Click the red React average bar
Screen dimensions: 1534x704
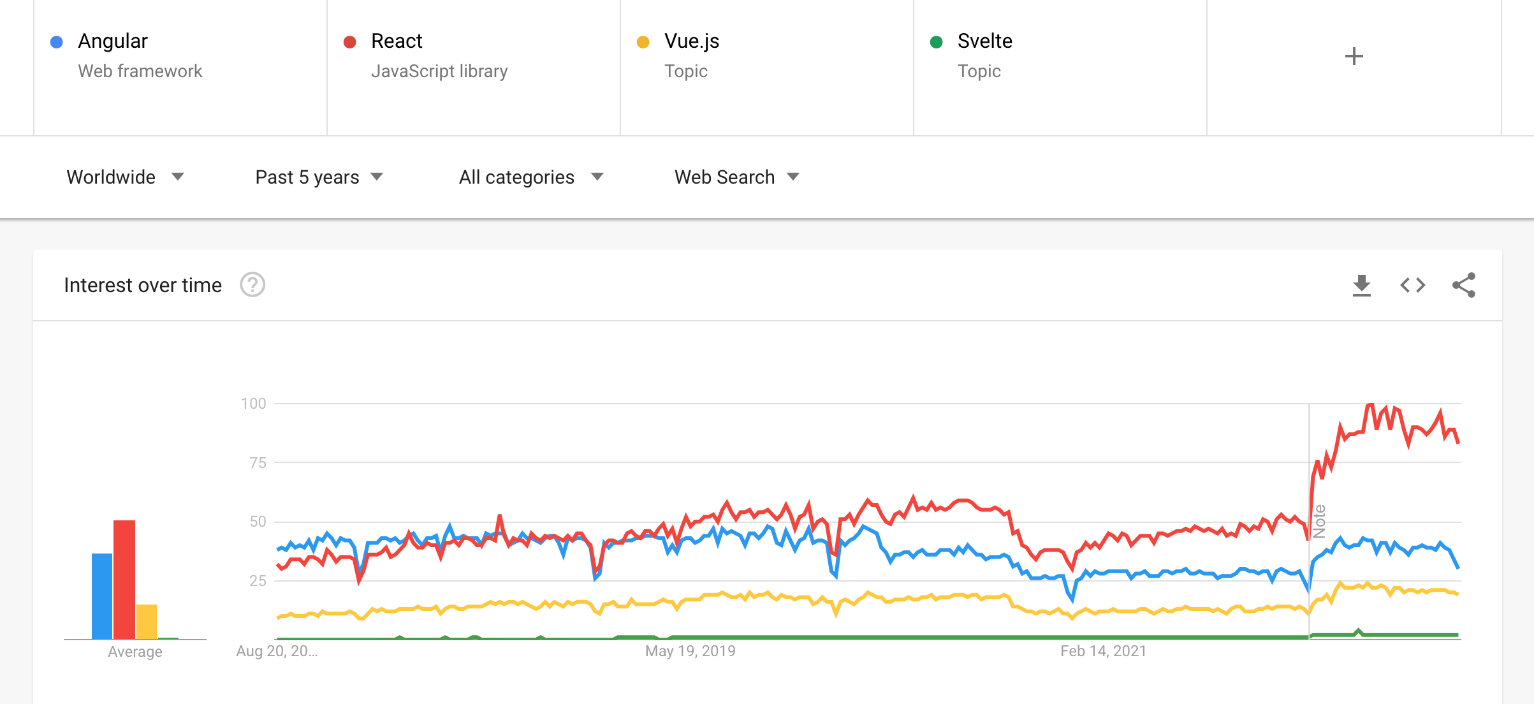pyautogui.click(x=123, y=580)
